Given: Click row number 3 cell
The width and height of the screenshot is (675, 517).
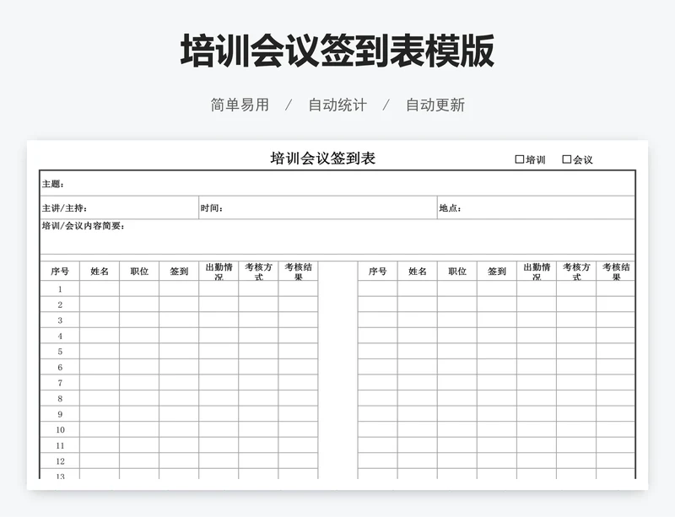Looking at the screenshot, I should coord(60,320).
